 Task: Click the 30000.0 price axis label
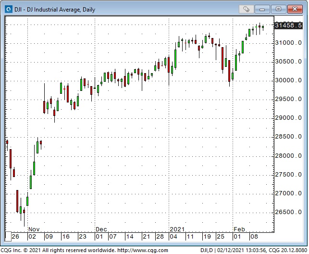[x=288, y=80]
